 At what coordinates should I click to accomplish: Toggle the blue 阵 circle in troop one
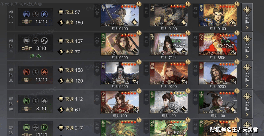click(x=26, y=14)
